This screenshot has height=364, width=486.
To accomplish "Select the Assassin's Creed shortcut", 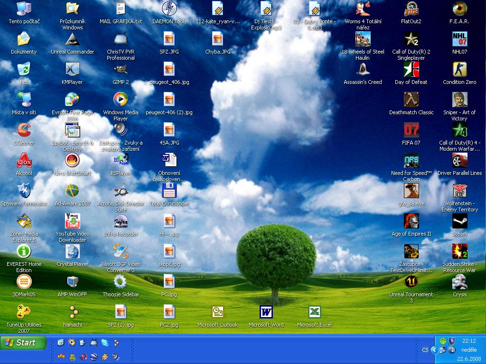I will [363, 70].
